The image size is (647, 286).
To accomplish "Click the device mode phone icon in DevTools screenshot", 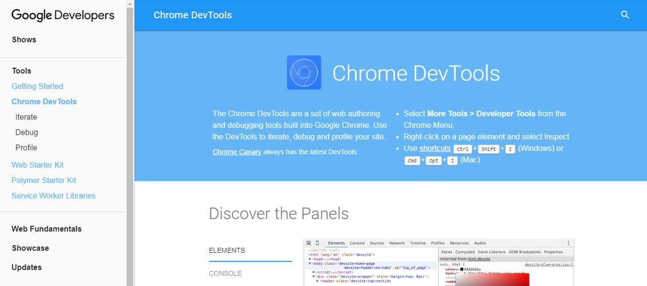I will tap(317, 243).
